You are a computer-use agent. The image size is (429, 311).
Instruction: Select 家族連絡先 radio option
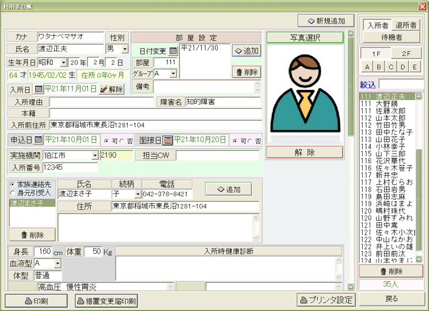pyautogui.click(x=12, y=184)
